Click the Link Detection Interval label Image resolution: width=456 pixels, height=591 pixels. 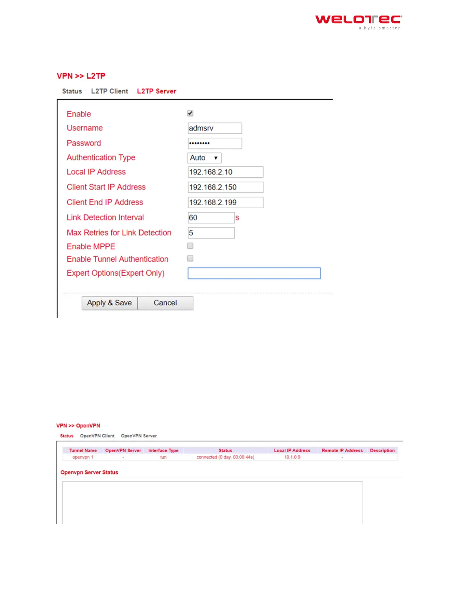pyautogui.click(x=105, y=218)
